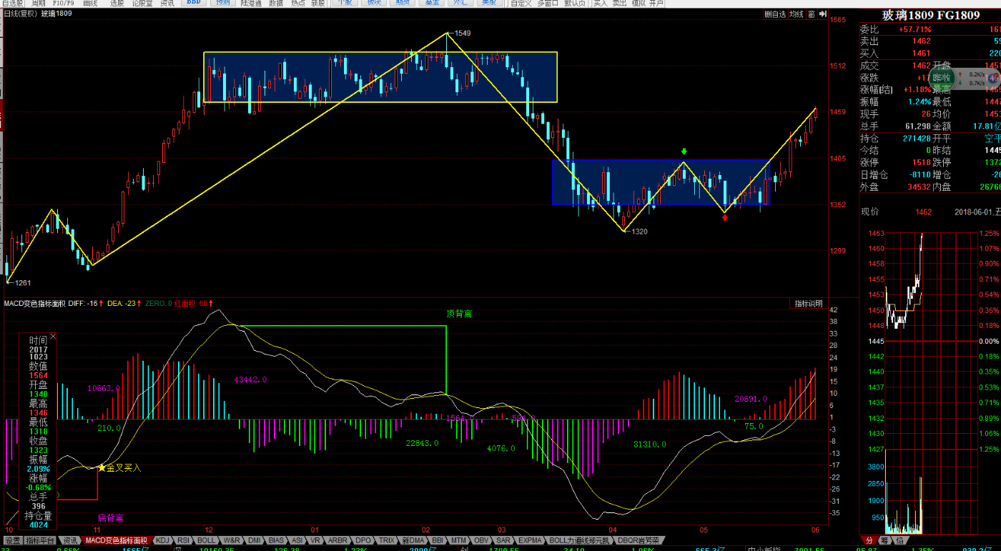1001x551 pixels.
Task: Select the BIAS indicator tab
Action: point(276,540)
